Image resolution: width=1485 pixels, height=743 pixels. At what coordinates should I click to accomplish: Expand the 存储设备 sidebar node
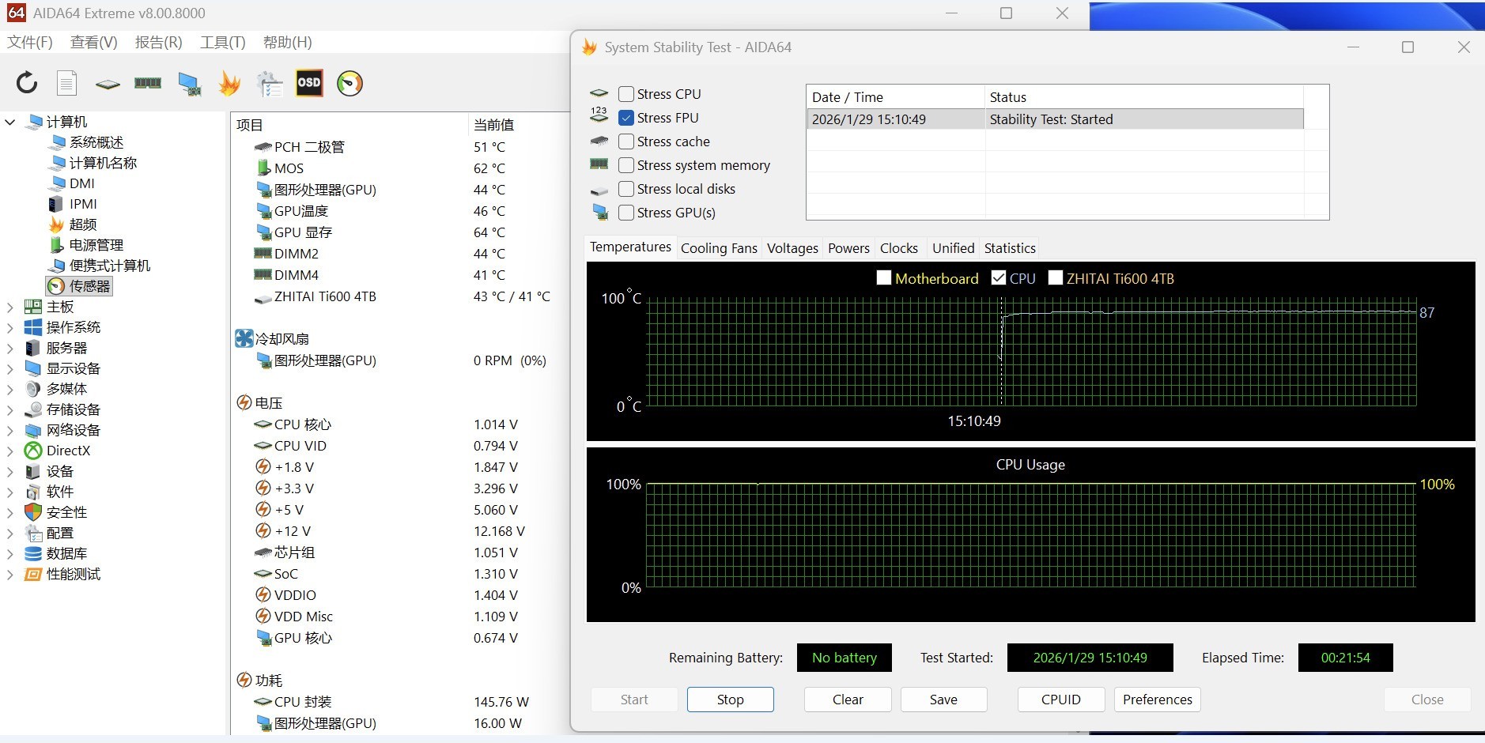(x=10, y=409)
